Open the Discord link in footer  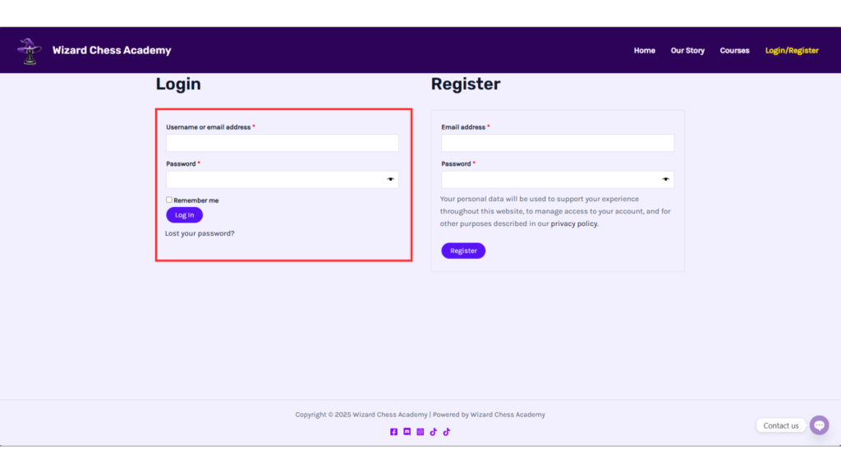point(407,432)
